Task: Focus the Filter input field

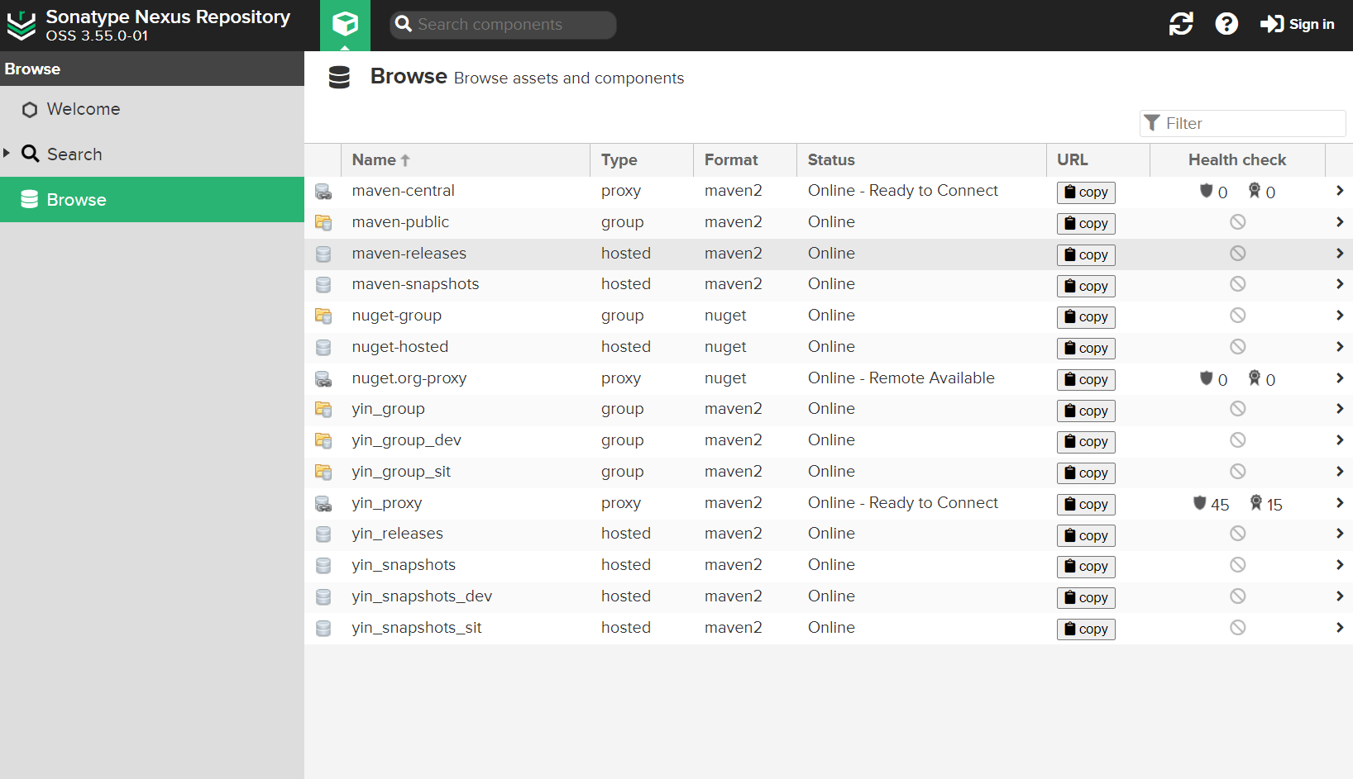Action: tap(1243, 123)
